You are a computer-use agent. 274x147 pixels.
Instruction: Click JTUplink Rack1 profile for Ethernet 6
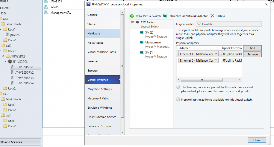(x=232, y=60)
